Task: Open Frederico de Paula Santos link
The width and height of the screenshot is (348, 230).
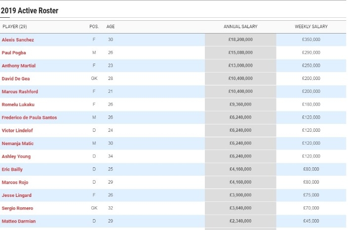Action: click(29, 117)
